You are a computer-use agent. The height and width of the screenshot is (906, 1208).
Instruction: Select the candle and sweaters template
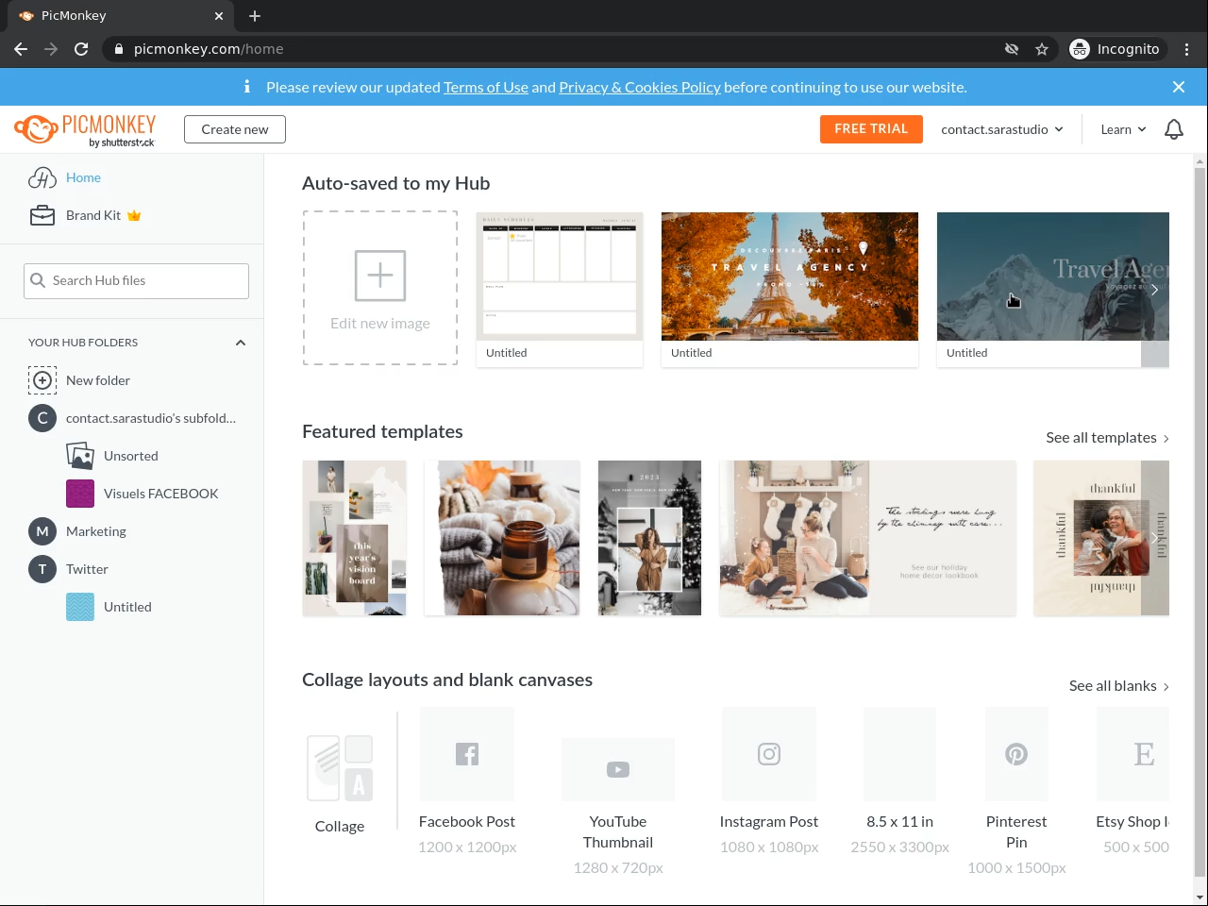[x=502, y=538]
